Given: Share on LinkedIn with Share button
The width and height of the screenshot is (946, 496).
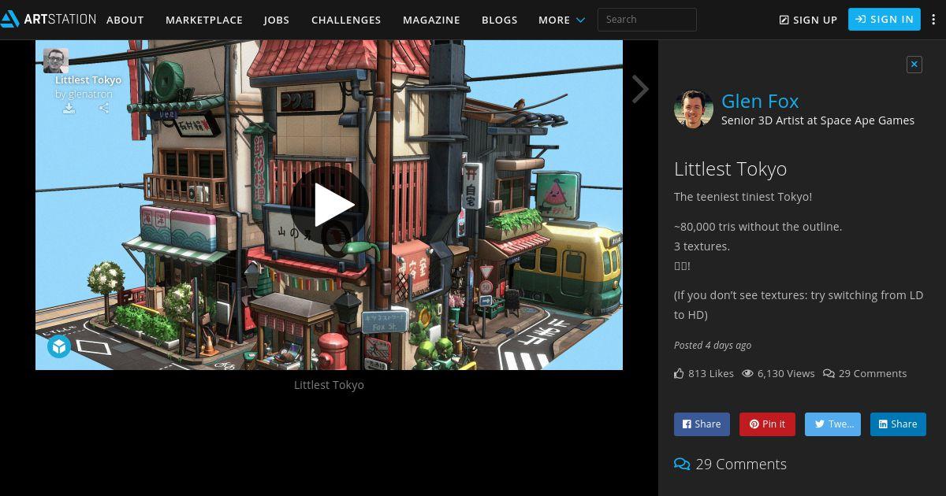Looking at the screenshot, I should tap(898, 424).
